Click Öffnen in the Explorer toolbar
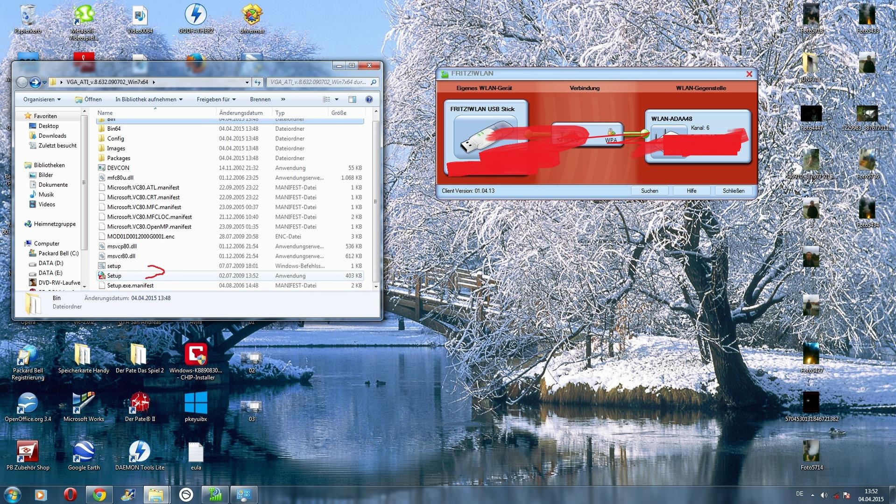896x504 pixels. tap(88, 99)
